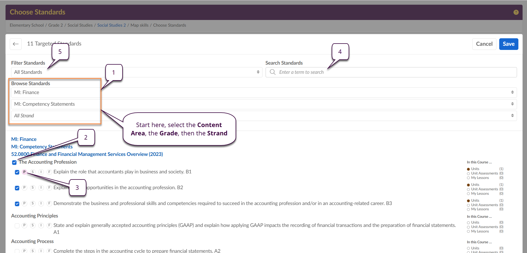Click the back arrow button
This screenshot has width=527, height=253.
tap(16, 44)
